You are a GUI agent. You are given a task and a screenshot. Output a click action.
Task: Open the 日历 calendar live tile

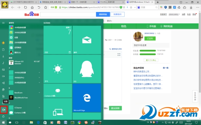coord(58,40)
